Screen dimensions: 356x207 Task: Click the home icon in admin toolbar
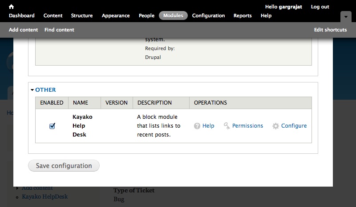click(12, 7)
